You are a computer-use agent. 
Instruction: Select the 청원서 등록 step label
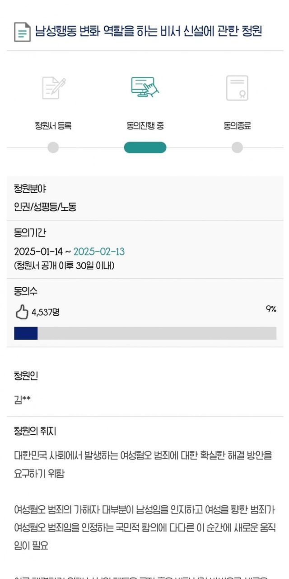point(53,126)
